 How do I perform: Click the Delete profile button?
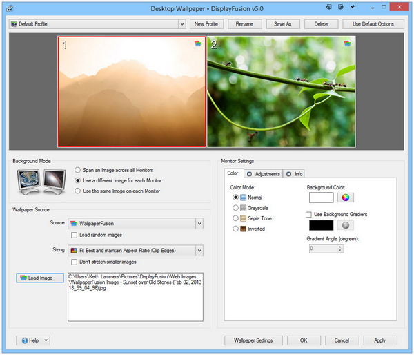[321, 24]
